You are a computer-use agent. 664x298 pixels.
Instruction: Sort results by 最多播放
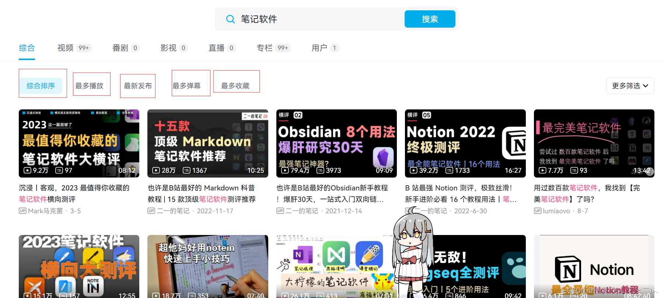90,86
